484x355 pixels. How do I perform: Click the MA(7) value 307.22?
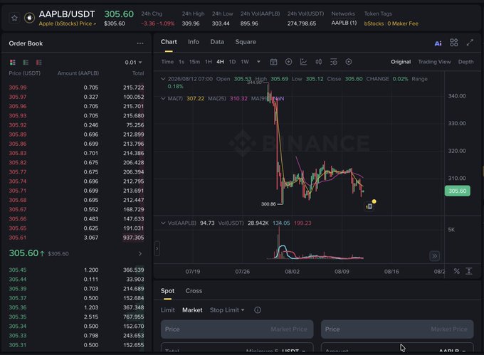pos(196,98)
